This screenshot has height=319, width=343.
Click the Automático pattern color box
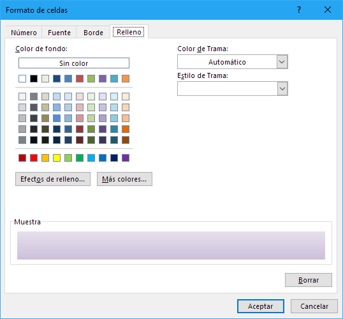pos(227,62)
